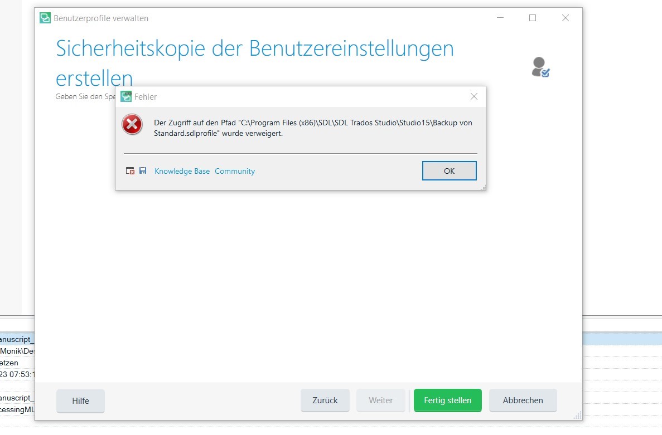Click the red error cross icon
This screenshot has height=435, width=662.
click(132, 124)
